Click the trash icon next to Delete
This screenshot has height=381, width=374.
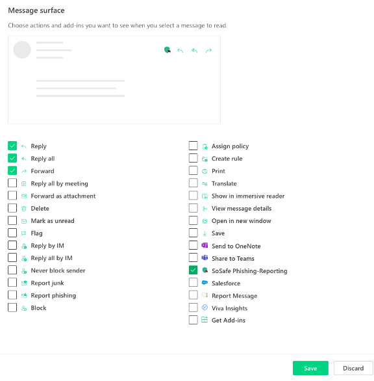24,209
